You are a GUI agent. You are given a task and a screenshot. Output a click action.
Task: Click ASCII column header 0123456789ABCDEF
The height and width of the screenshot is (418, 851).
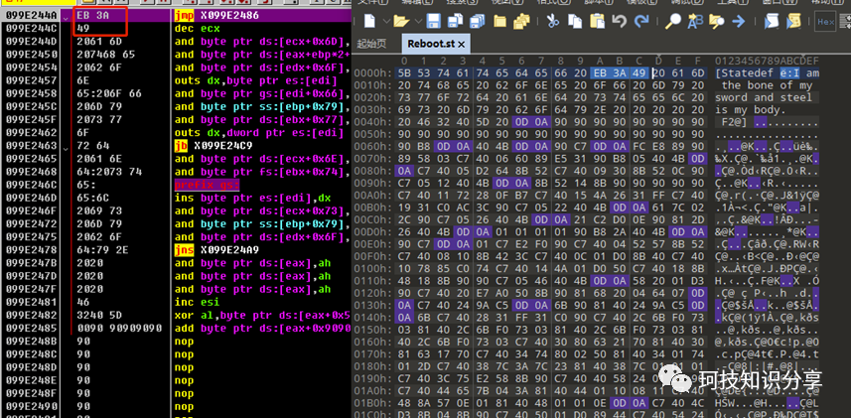click(767, 61)
